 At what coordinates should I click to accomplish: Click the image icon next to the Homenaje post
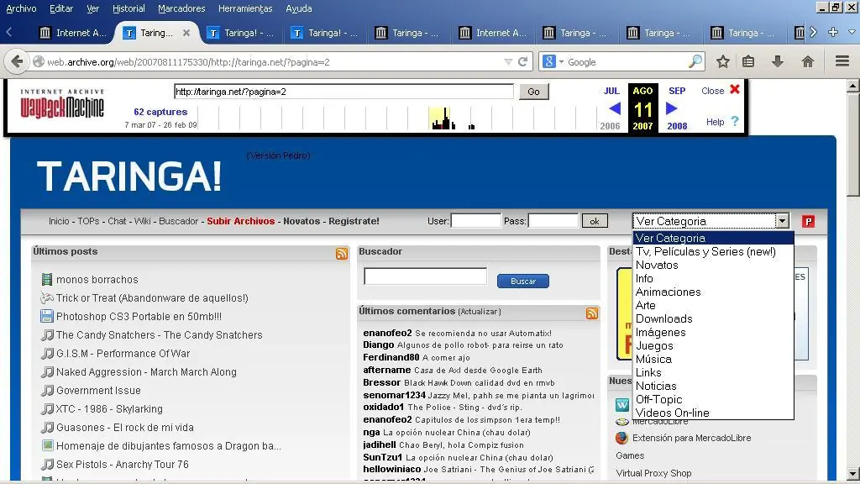[46, 445]
